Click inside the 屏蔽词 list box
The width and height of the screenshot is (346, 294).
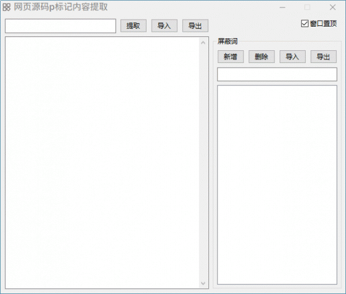coord(277,185)
